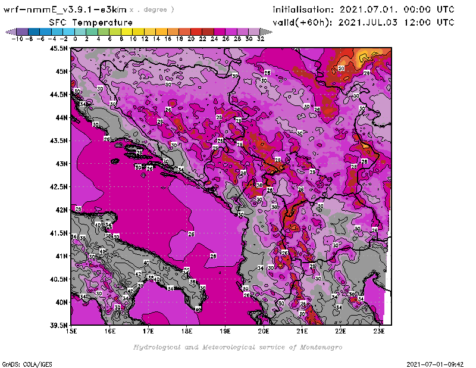The image size is (476, 368).
Task: Click the legend swatch between -8 and -6
Action: pos(34,32)
